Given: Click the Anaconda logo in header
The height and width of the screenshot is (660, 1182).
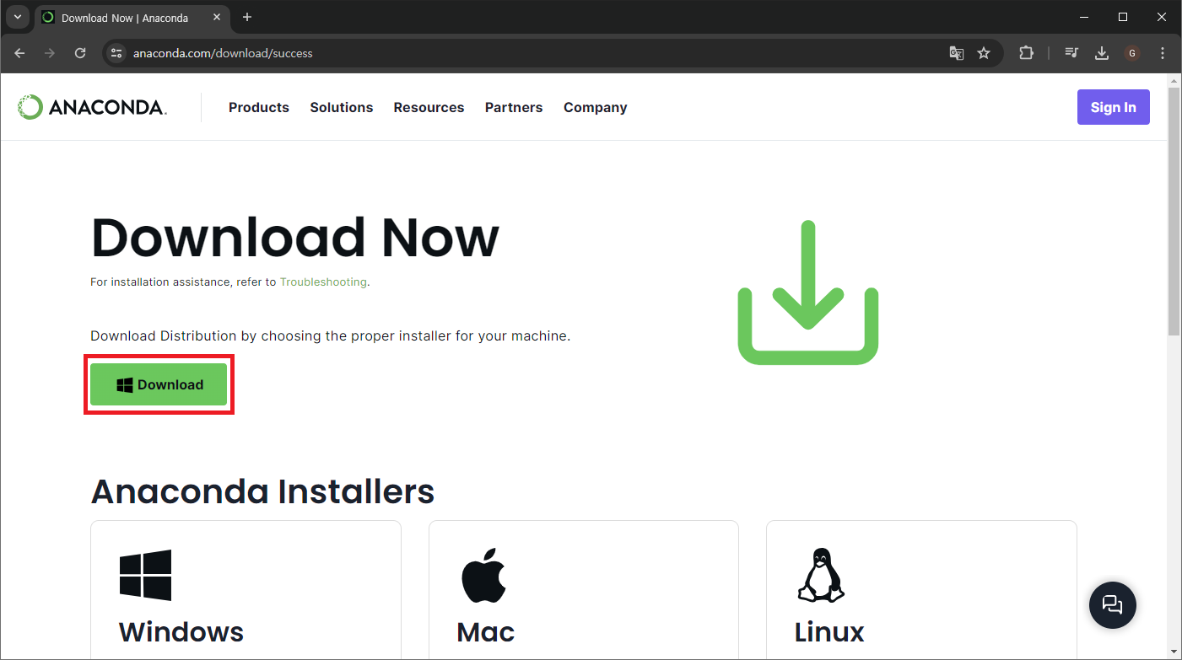Looking at the screenshot, I should point(92,107).
